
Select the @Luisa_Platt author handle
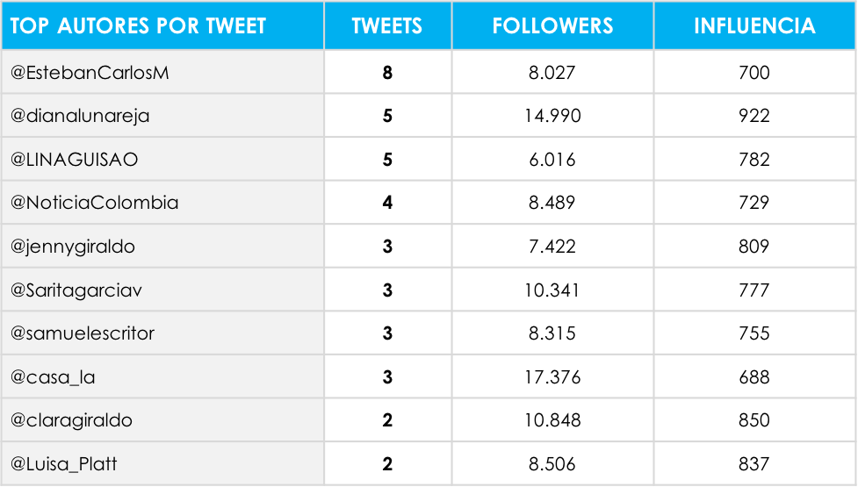[63, 463]
